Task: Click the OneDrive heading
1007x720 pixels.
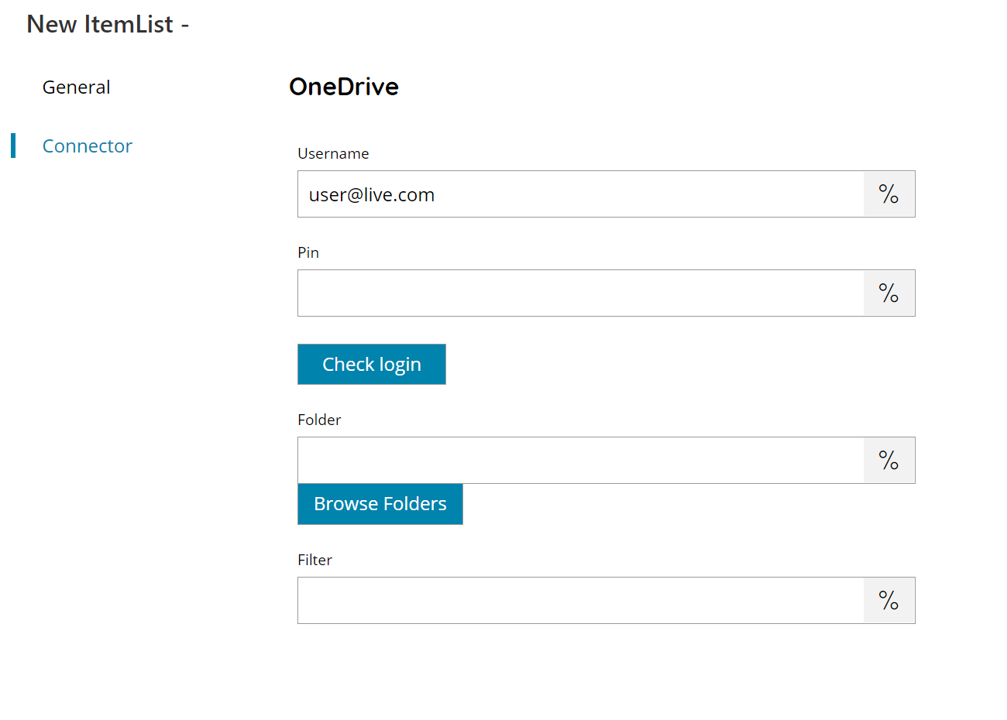Action: [344, 87]
